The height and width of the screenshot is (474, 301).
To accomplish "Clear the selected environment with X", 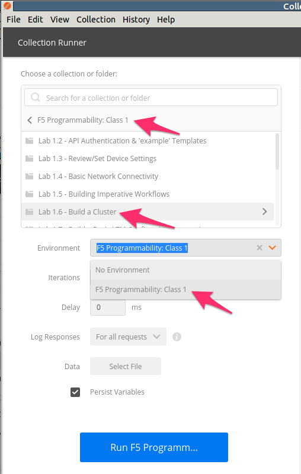I will [x=260, y=248].
